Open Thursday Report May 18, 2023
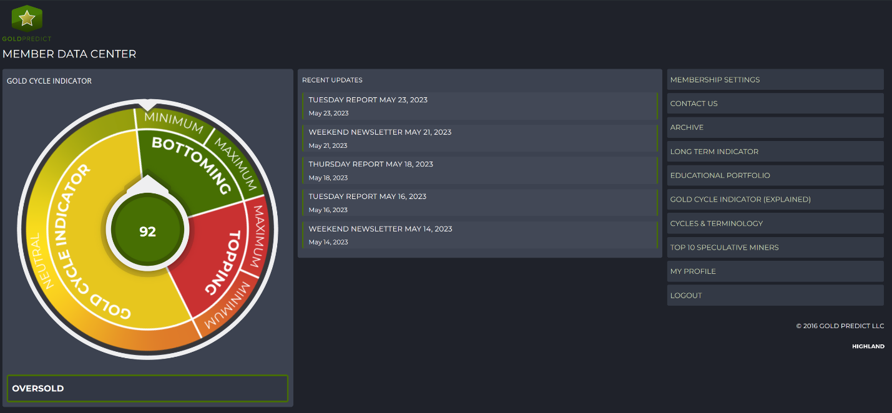Image resolution: width=892 pixels, height=413 pixels. tap(370, 164)
